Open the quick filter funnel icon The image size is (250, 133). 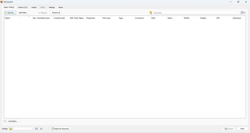point(151,13)
